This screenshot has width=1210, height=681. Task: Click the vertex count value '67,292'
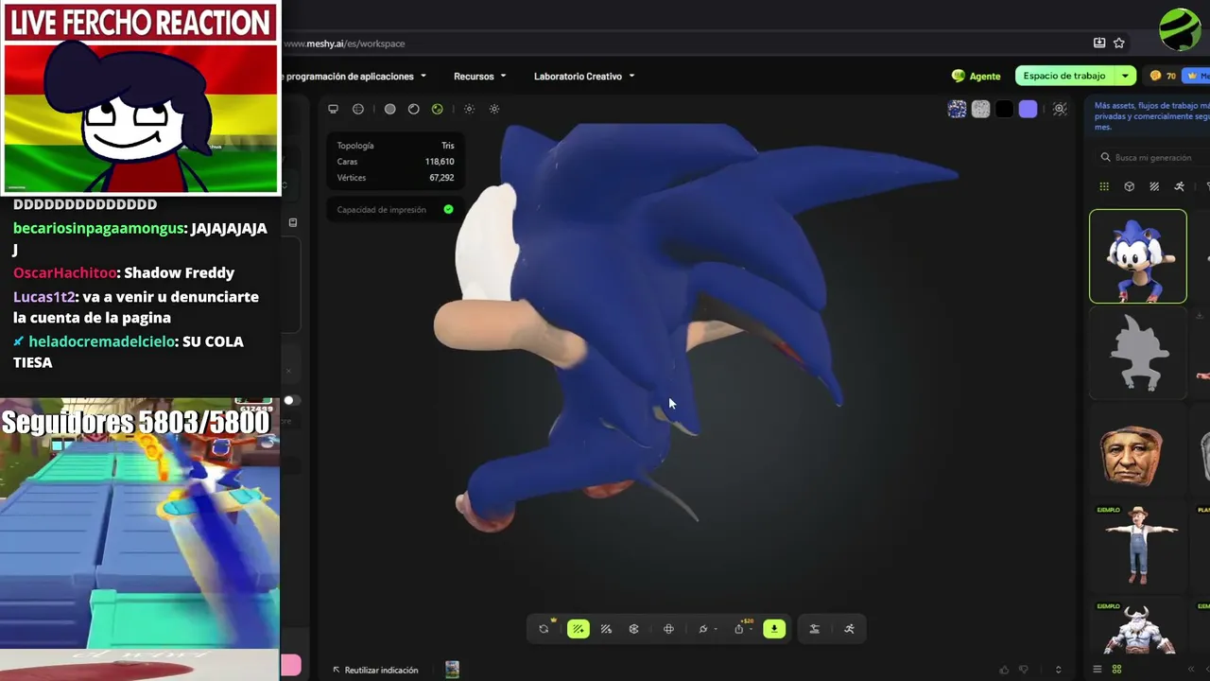441,178
